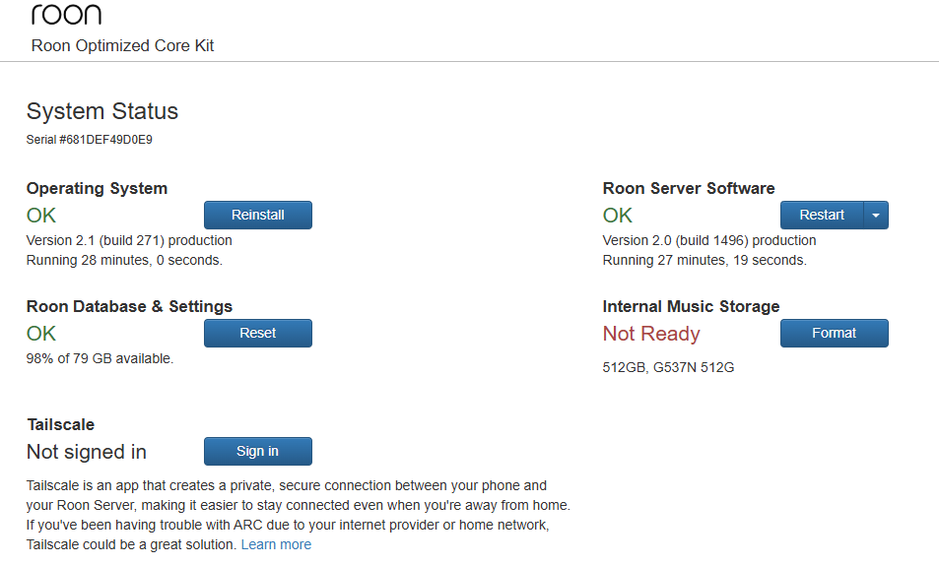Sign in to Tailscale
Image resolution: width=939 pixels, height=565 pixels.
coord(257,452)
